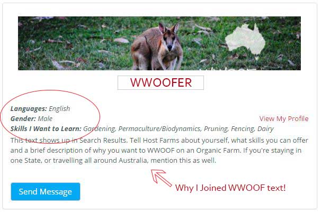Select the Permaculture/Biodynamics skill
The height and width of the screenshot is (213, 321).
(x=160, y=128)
